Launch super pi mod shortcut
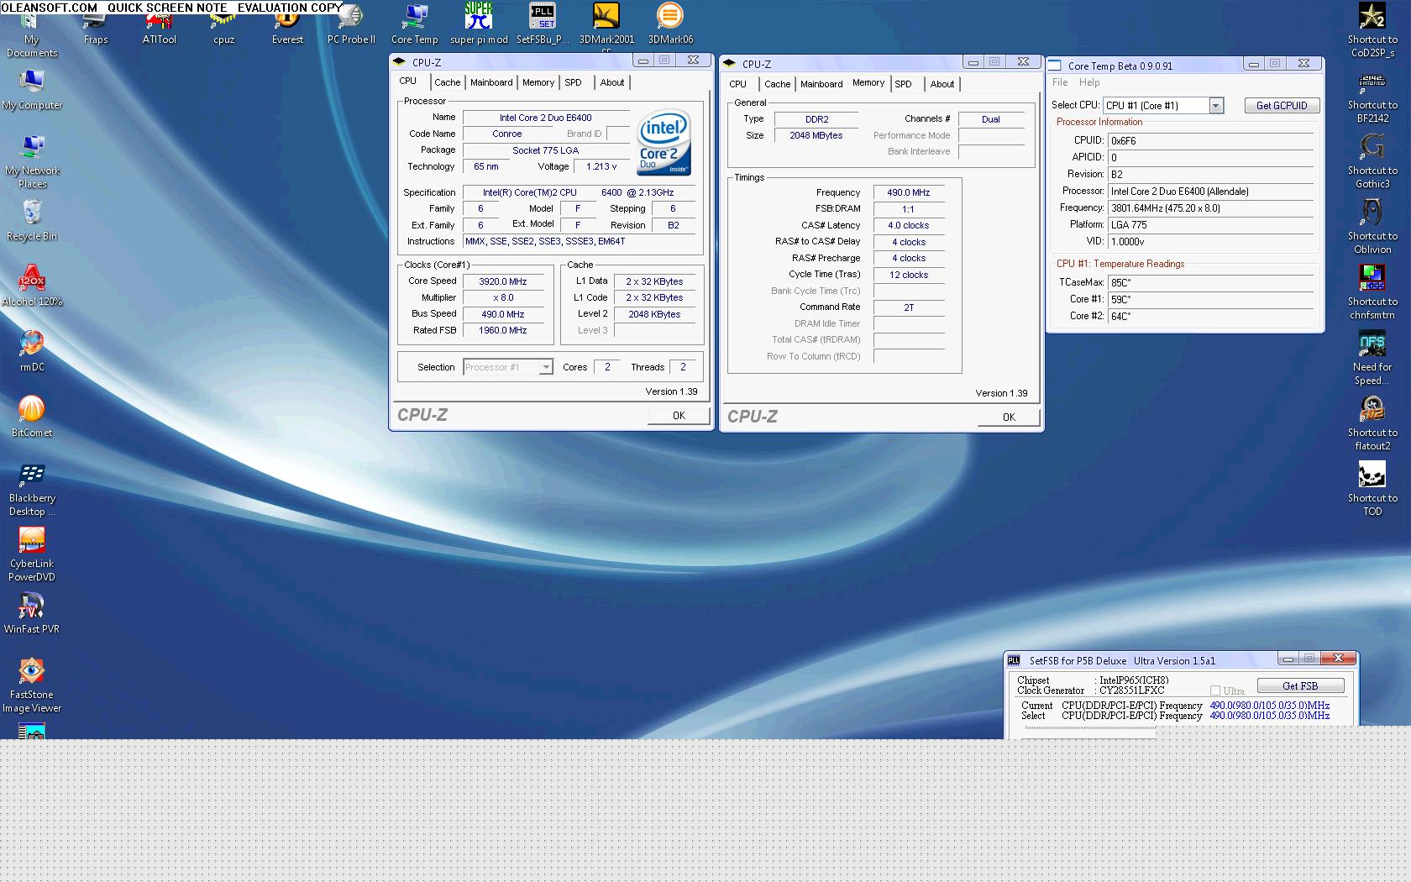The image size is (1411, 882). (479, 24)
